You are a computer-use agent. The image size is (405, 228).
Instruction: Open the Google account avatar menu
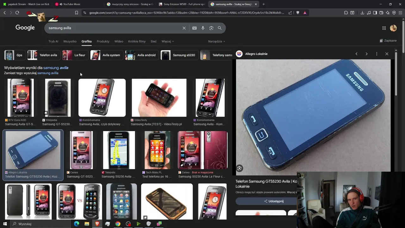click(x=393, y=28)
